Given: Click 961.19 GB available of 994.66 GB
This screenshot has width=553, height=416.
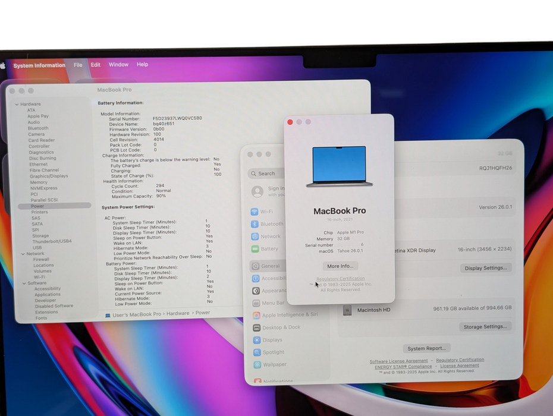Looking at the screenshot, I should click(472, 308).
